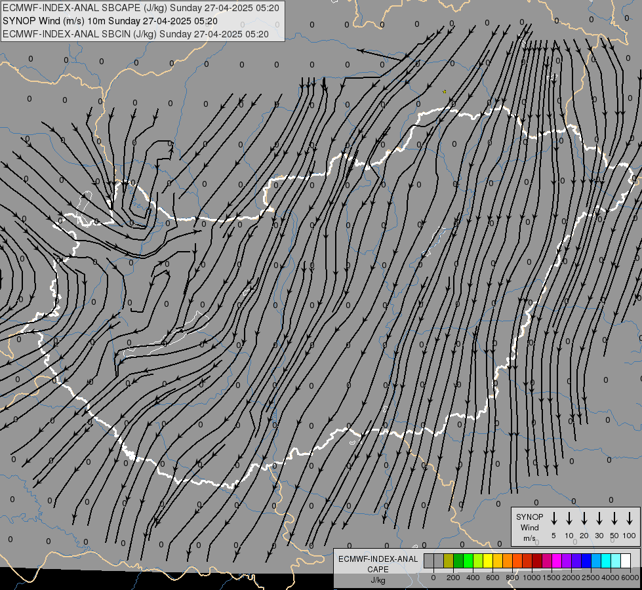Screen dimensions: 642x590
Task: Click the wind arrow above the 10 label
Action: 569,519
